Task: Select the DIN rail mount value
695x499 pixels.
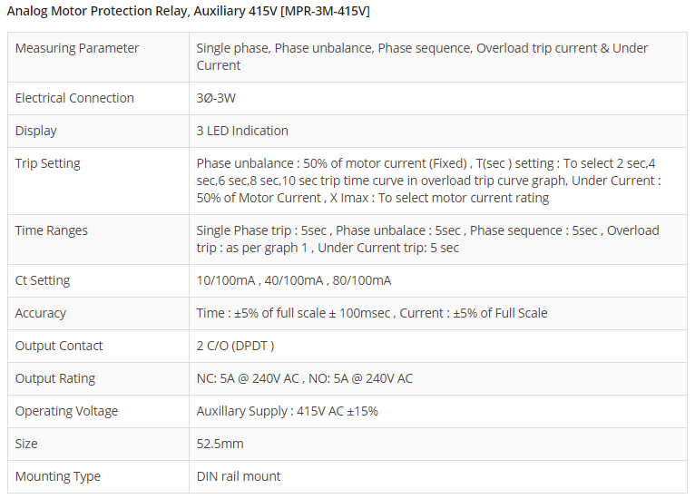Action: [239, 476]
